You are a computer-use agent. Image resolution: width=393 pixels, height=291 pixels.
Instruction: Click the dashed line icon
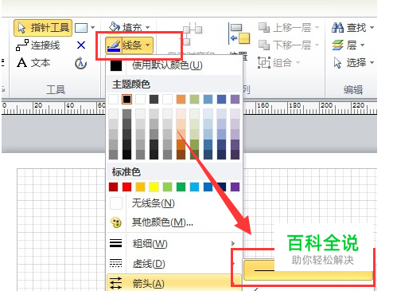pos(116,263)
